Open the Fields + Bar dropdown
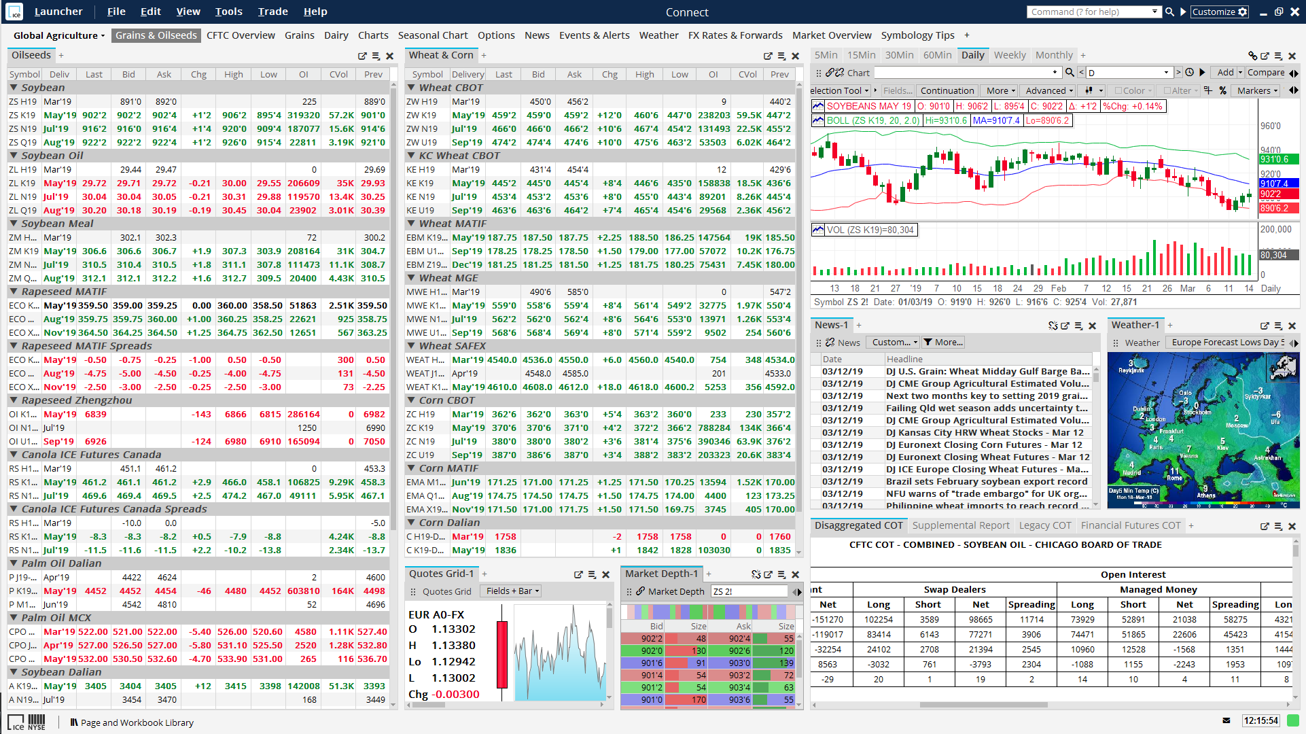The height and width of the screenshot is (734, 1306). (512, 591)
